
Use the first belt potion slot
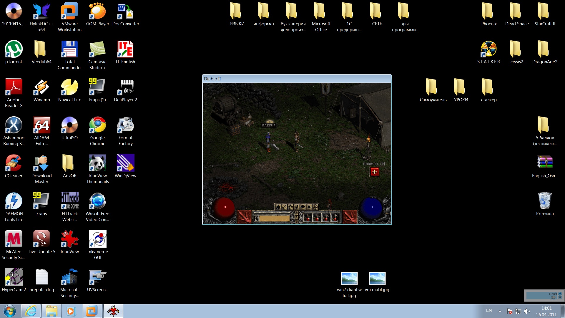point(308,218)
